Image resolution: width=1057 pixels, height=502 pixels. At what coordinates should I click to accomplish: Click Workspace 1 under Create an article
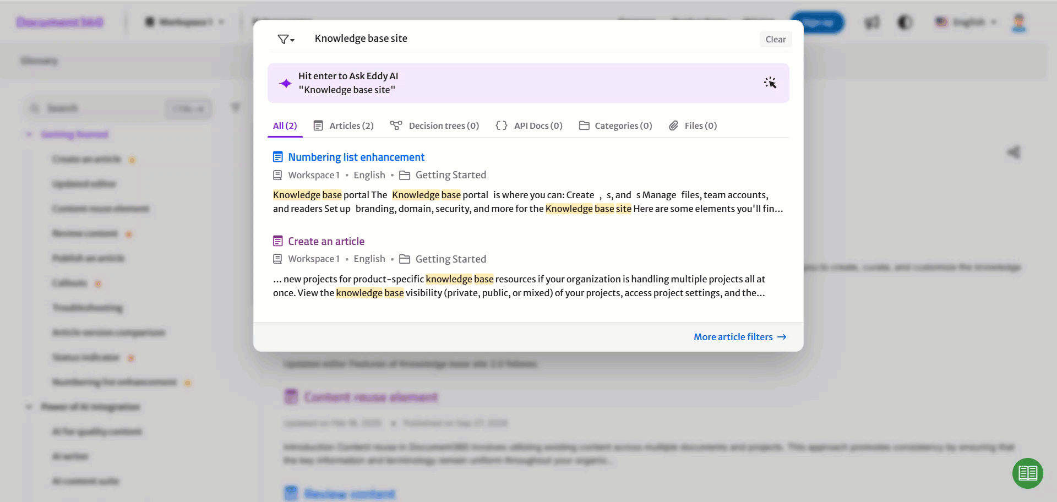click(x=313, y=259)
